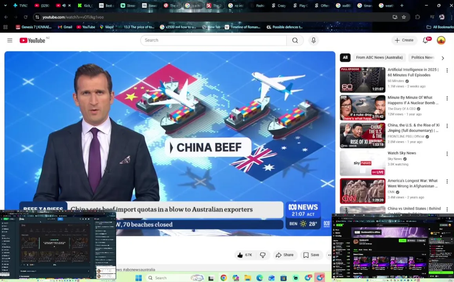Image resolution: width=454 pixels, height=282 pixels.
Task: Switch to the Crazy tab
Action: [x=279, y=5]
